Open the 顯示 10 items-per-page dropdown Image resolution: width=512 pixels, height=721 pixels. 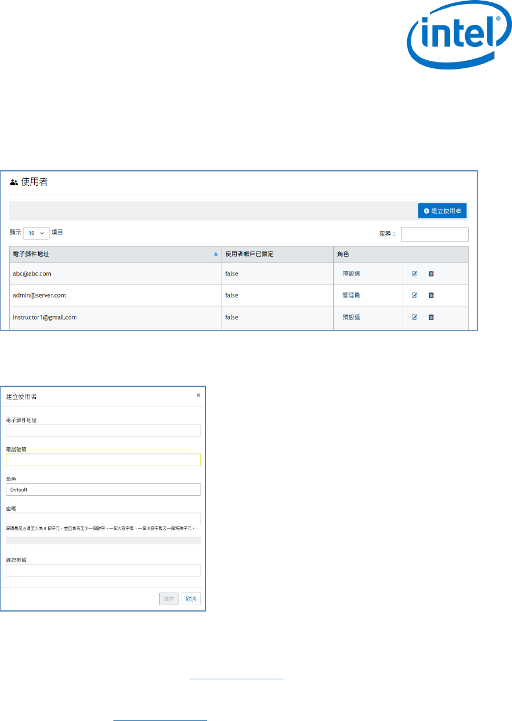36,233
